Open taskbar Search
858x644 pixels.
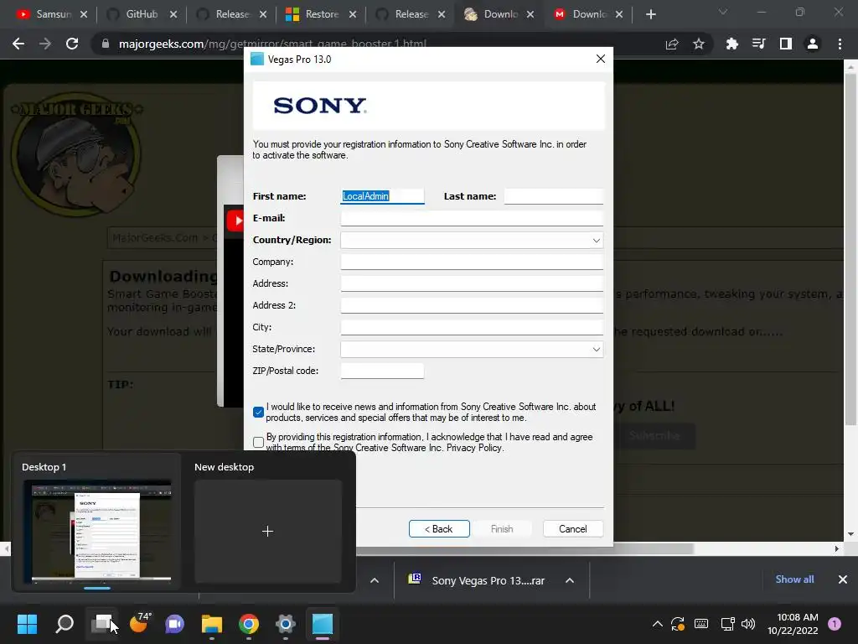click(65, 624)
